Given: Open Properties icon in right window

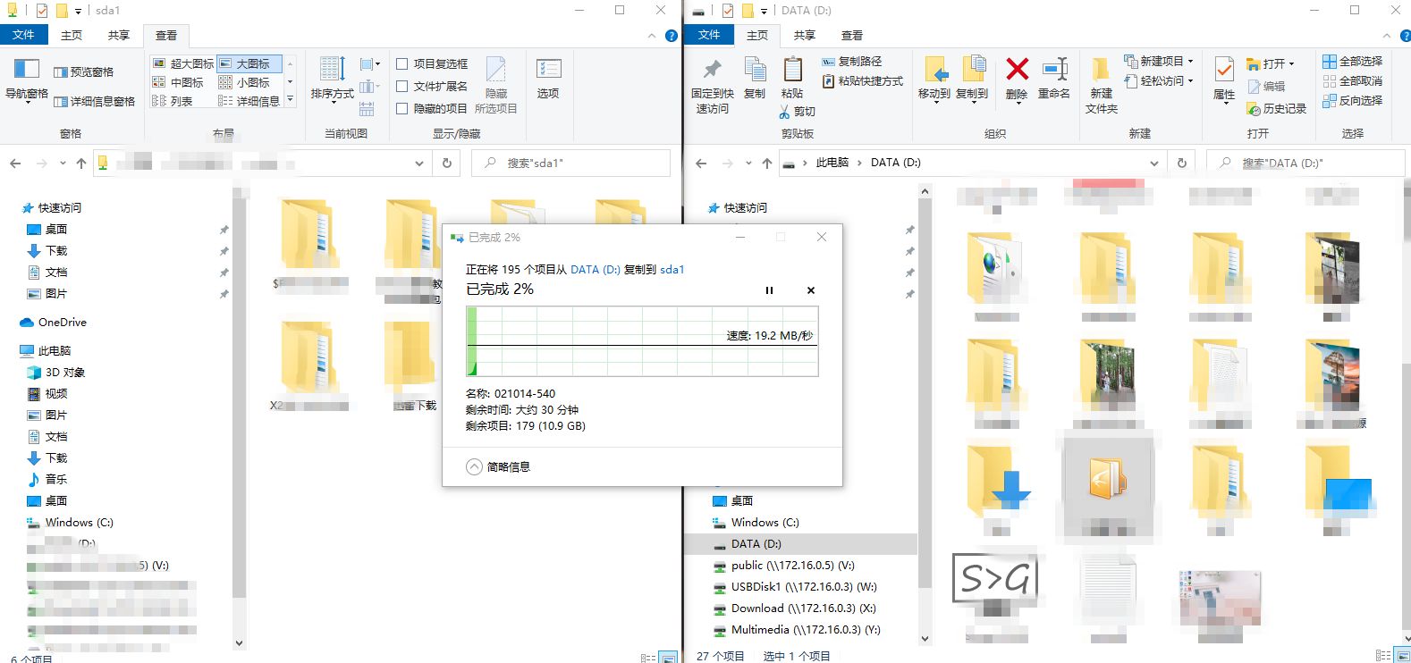Looking at the screenshot, I should [x=1224, y=71].
